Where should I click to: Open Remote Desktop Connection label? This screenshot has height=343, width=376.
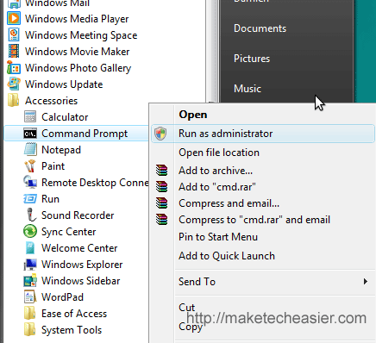click(95, 183)
